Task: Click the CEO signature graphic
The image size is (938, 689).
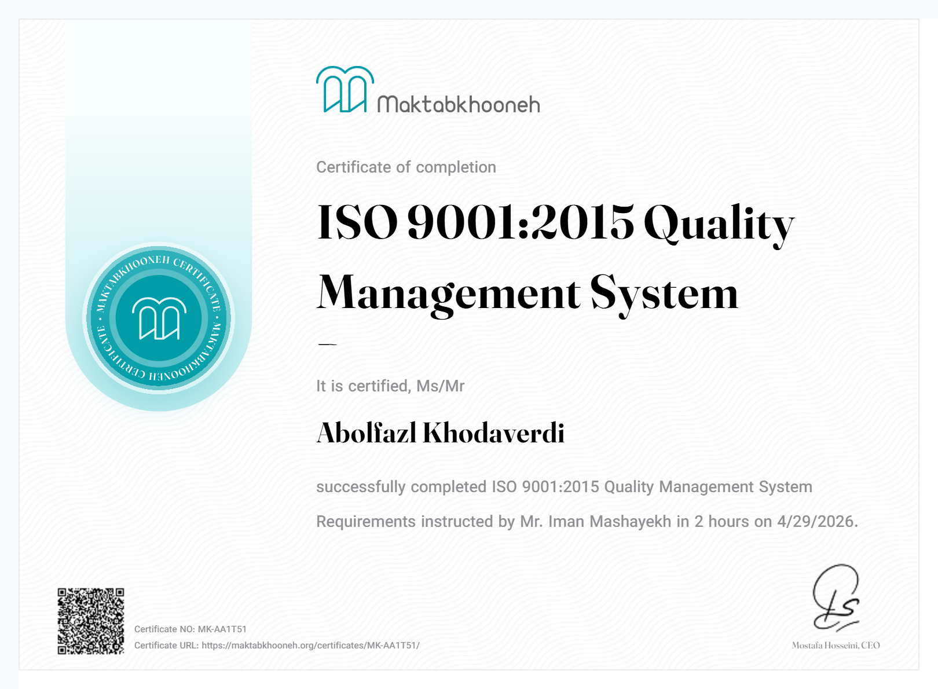Action: point(837,598)
